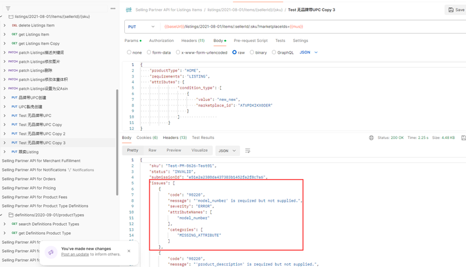
Task: Switch response view to Visualize
Action: pyautogui.click(x=199, y=151)
